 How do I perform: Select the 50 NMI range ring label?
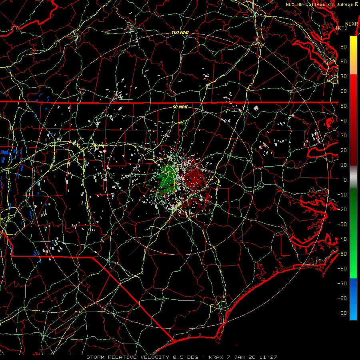pos(180,107)
